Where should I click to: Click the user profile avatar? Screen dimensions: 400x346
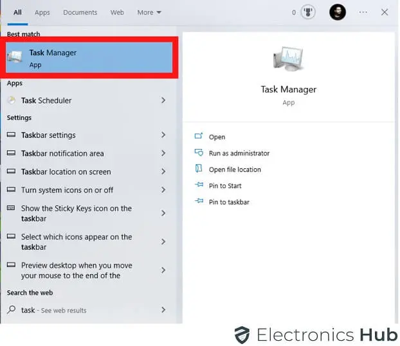click(x=338, y=12)
